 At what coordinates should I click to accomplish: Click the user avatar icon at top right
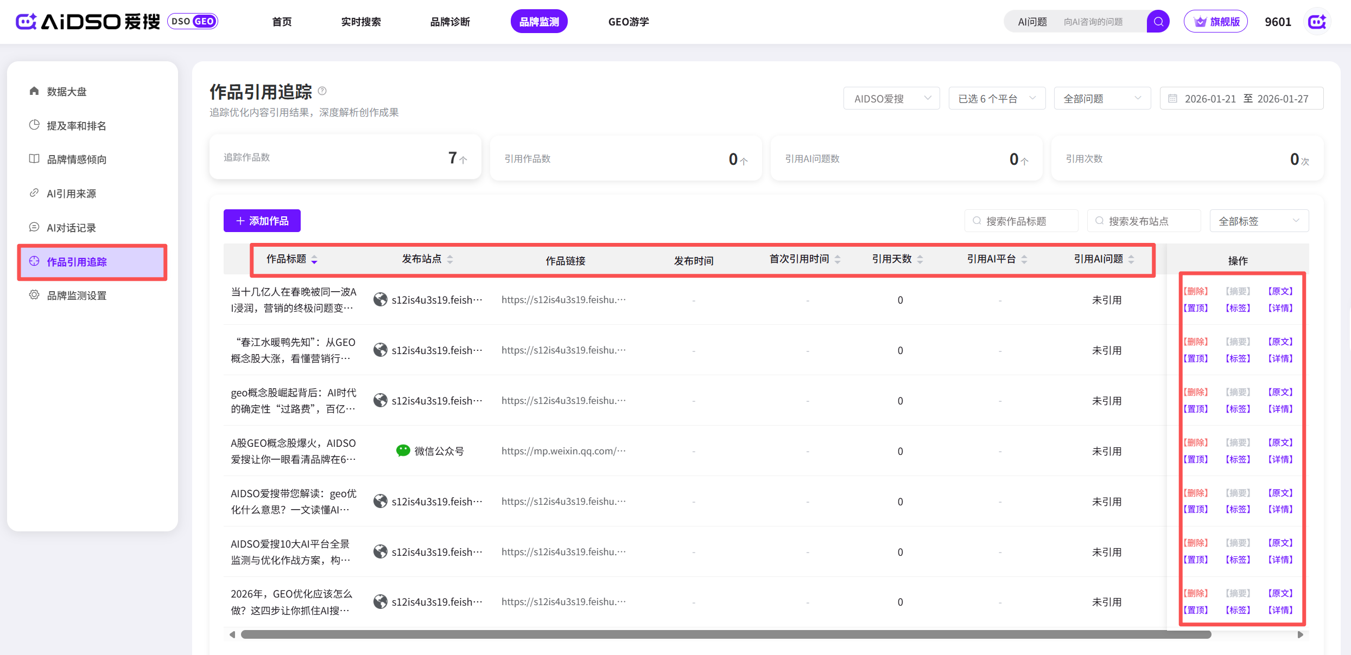(1317, 22)
